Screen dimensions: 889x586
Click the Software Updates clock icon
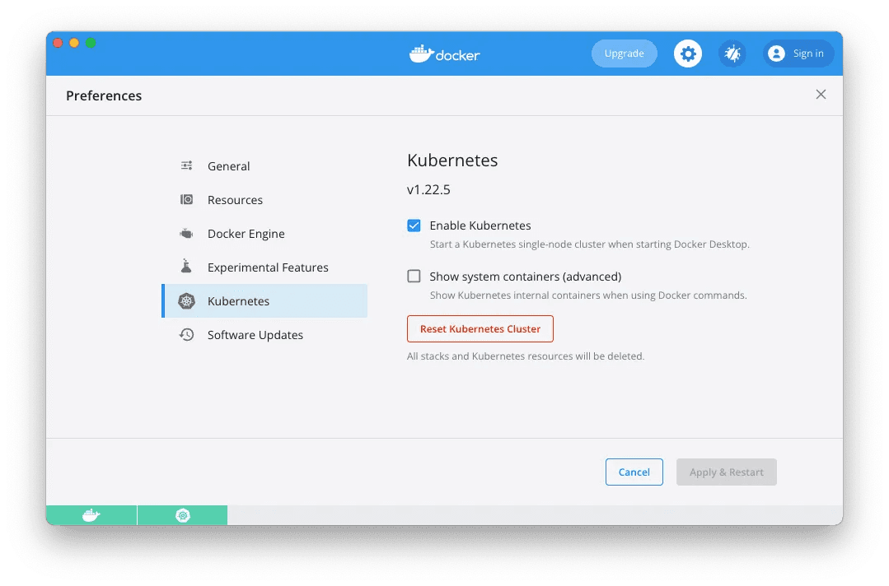point(186,335)
